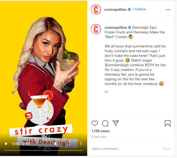Click the Post comment button
177x158 pixels.
click(x=167, y=149)
